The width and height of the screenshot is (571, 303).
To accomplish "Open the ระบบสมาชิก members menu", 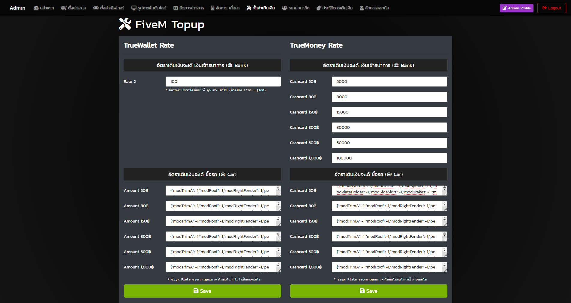I will (x=296, y=8).
